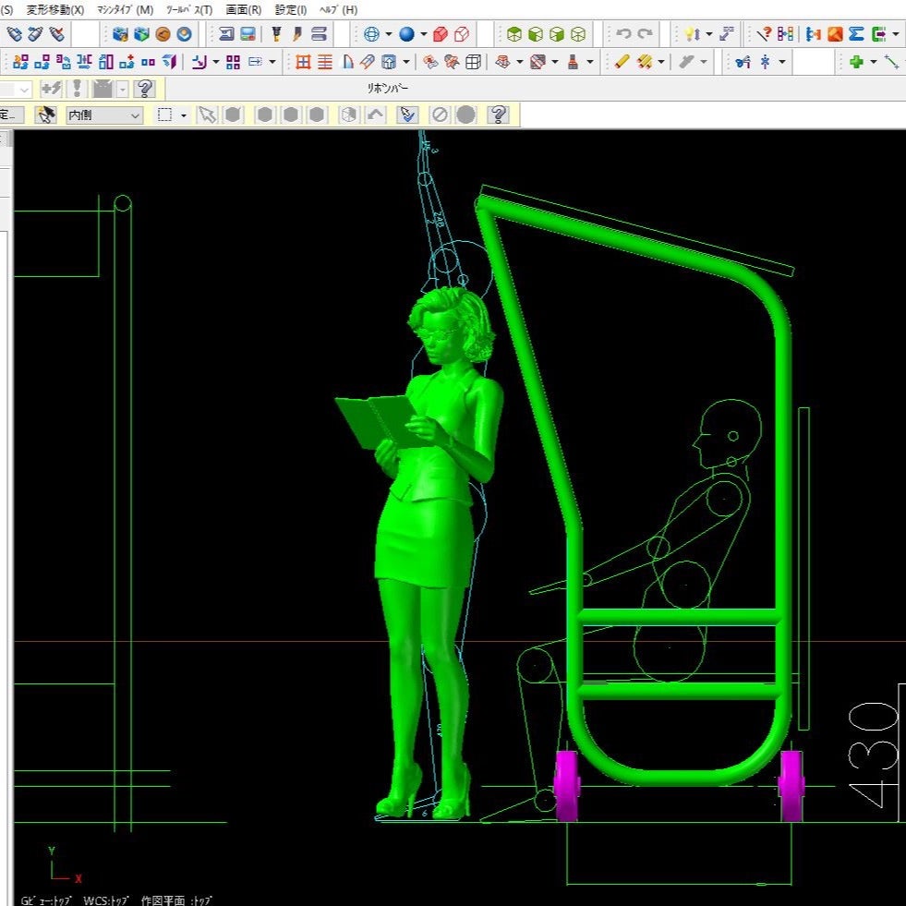Image resolution: width=906 pixels, height=906 pixels.
Task: Click the orange horizontal lines icon
Action: [x=325, y=62]
